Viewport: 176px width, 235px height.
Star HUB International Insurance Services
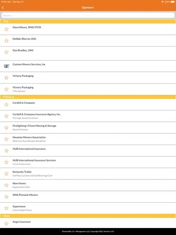(x=6, y=162)
